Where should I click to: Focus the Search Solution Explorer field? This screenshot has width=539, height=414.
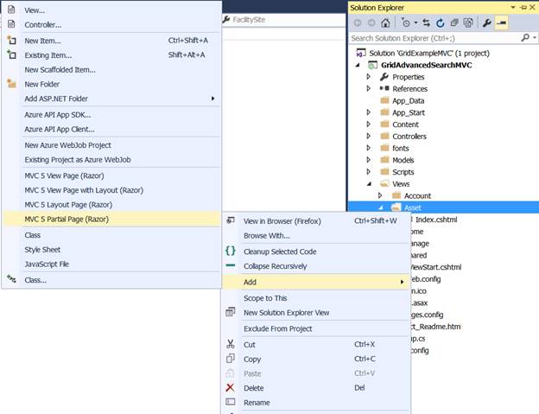(x=432, y=38)
